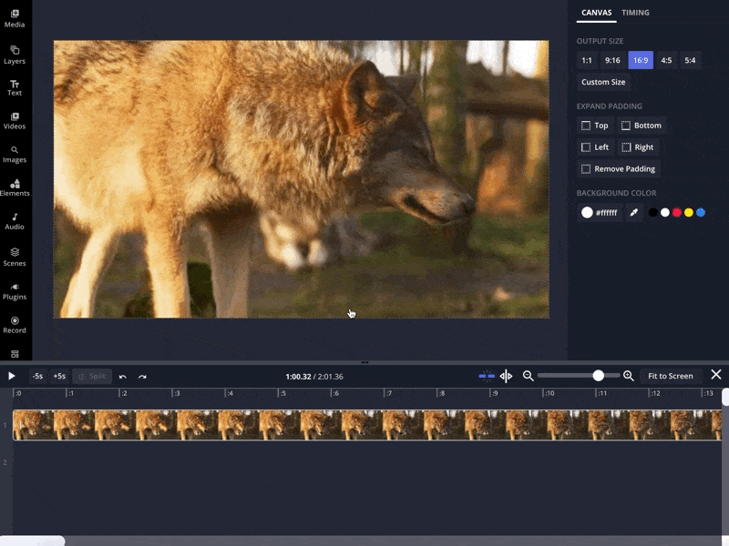Switch to the Timing tab

pyautogui.click(x=635, y=13)
